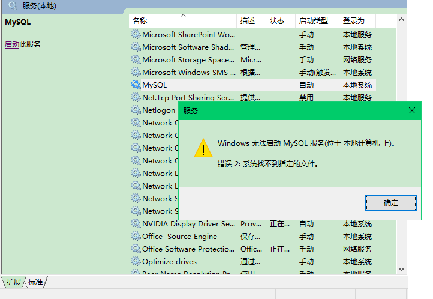Click the 服务(本地) header title
Viewport: 433px width, 299px height.
click(x=40, y=6)
